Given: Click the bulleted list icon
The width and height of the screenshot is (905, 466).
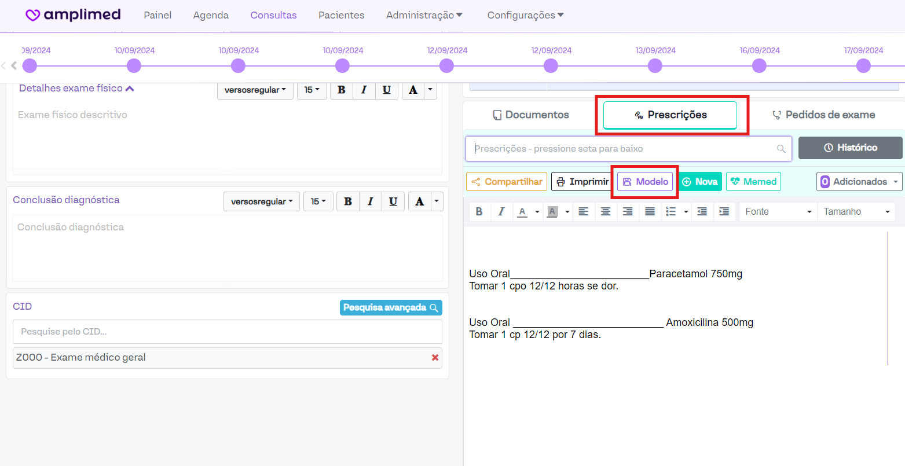Looking at the screenshot, I should click(x=671, y=212).
